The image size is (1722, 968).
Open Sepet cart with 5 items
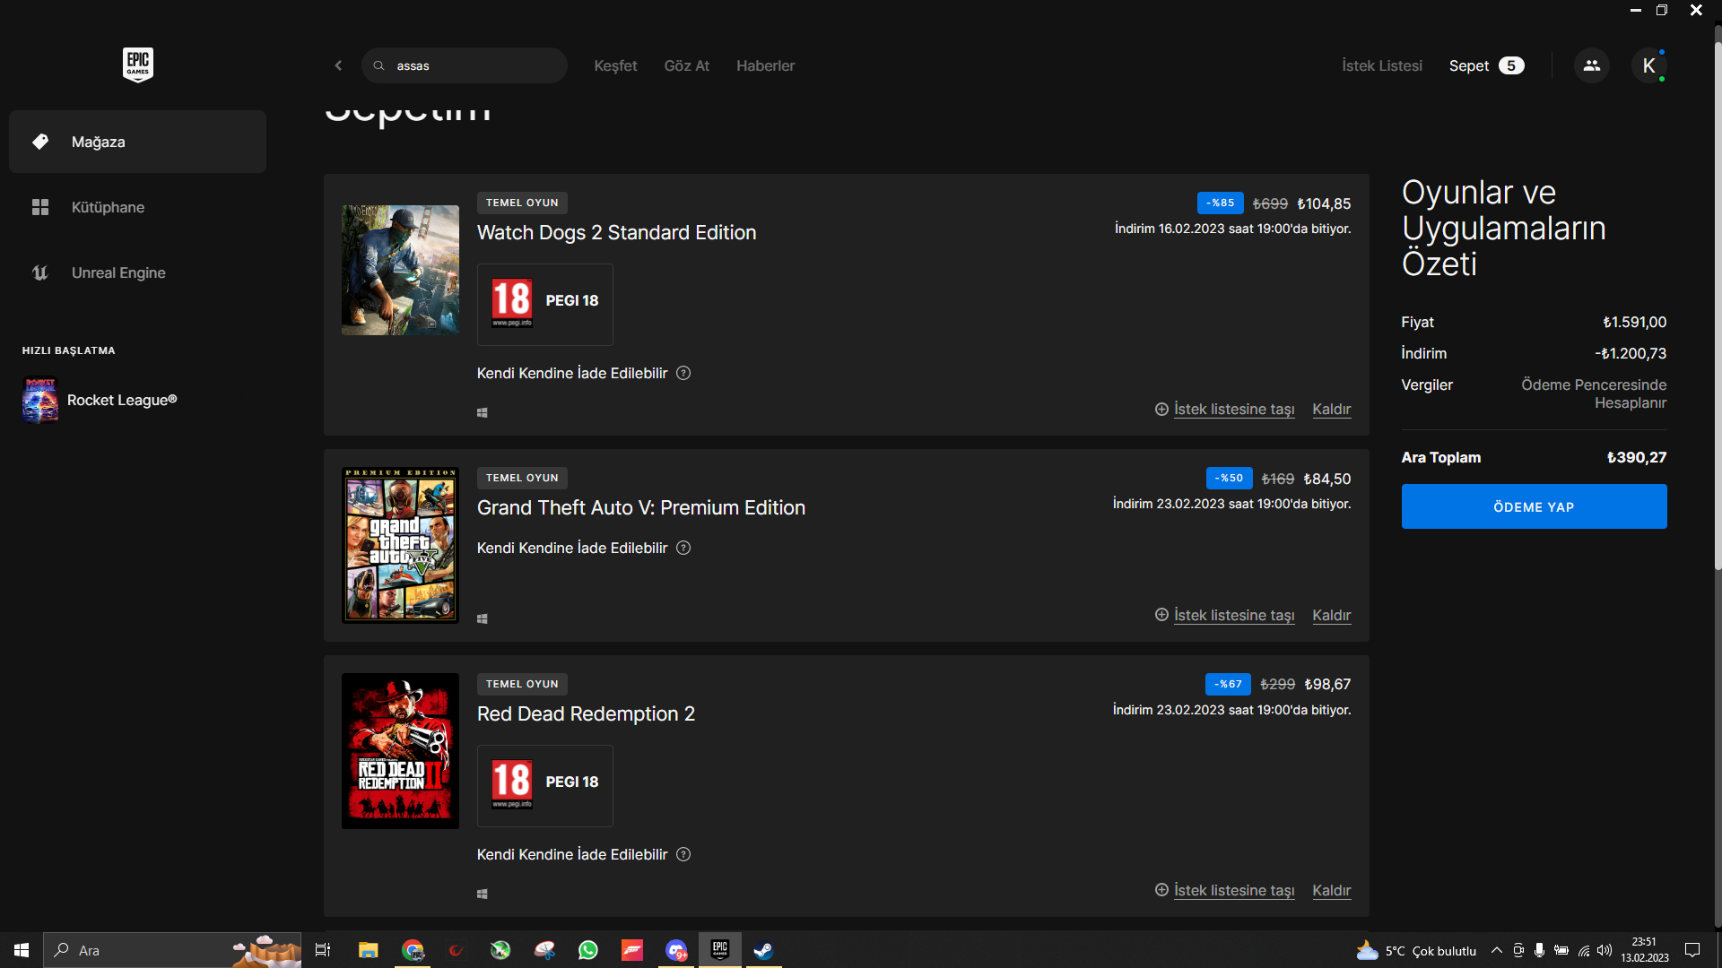[x=1486, y=65]
